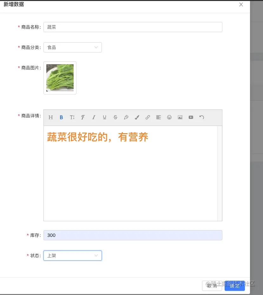Toggle strikethrough formatting
Screen dimensions: 263x295
point(115,117)
